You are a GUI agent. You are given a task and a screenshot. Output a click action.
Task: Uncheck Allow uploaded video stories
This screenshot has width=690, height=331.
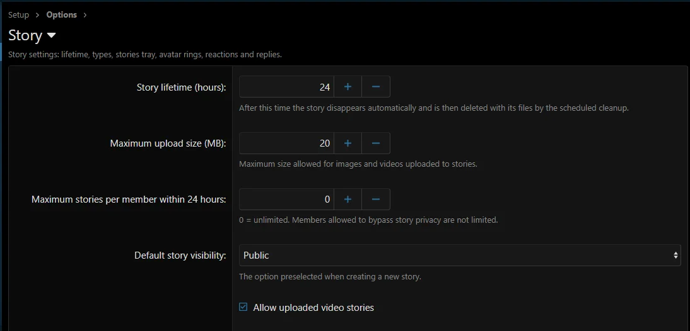(x=243, y=307)
